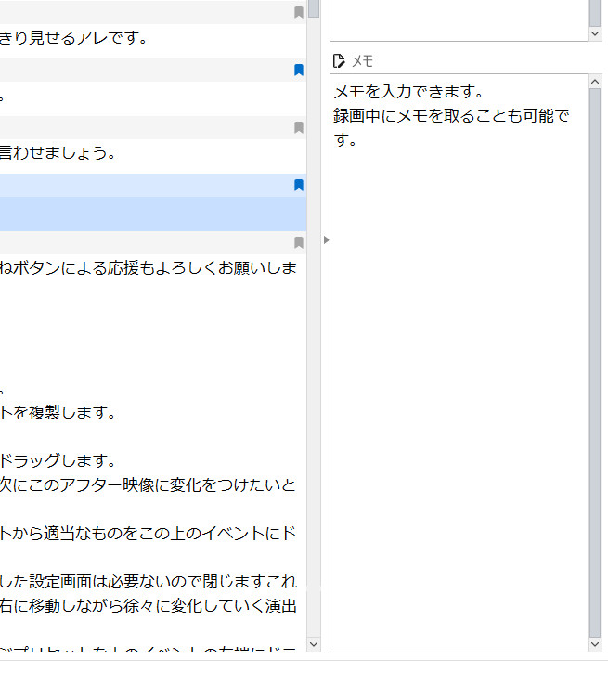Image resolution: width=608 pixels, height=684 pixels.
Task: Toggle bookmark on the 'きり見せるアレです' row
Action: click(298, 13)
